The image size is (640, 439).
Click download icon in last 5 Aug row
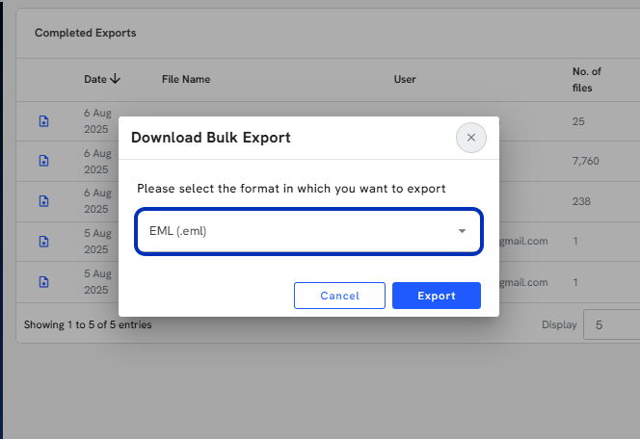tap(43, 282)
